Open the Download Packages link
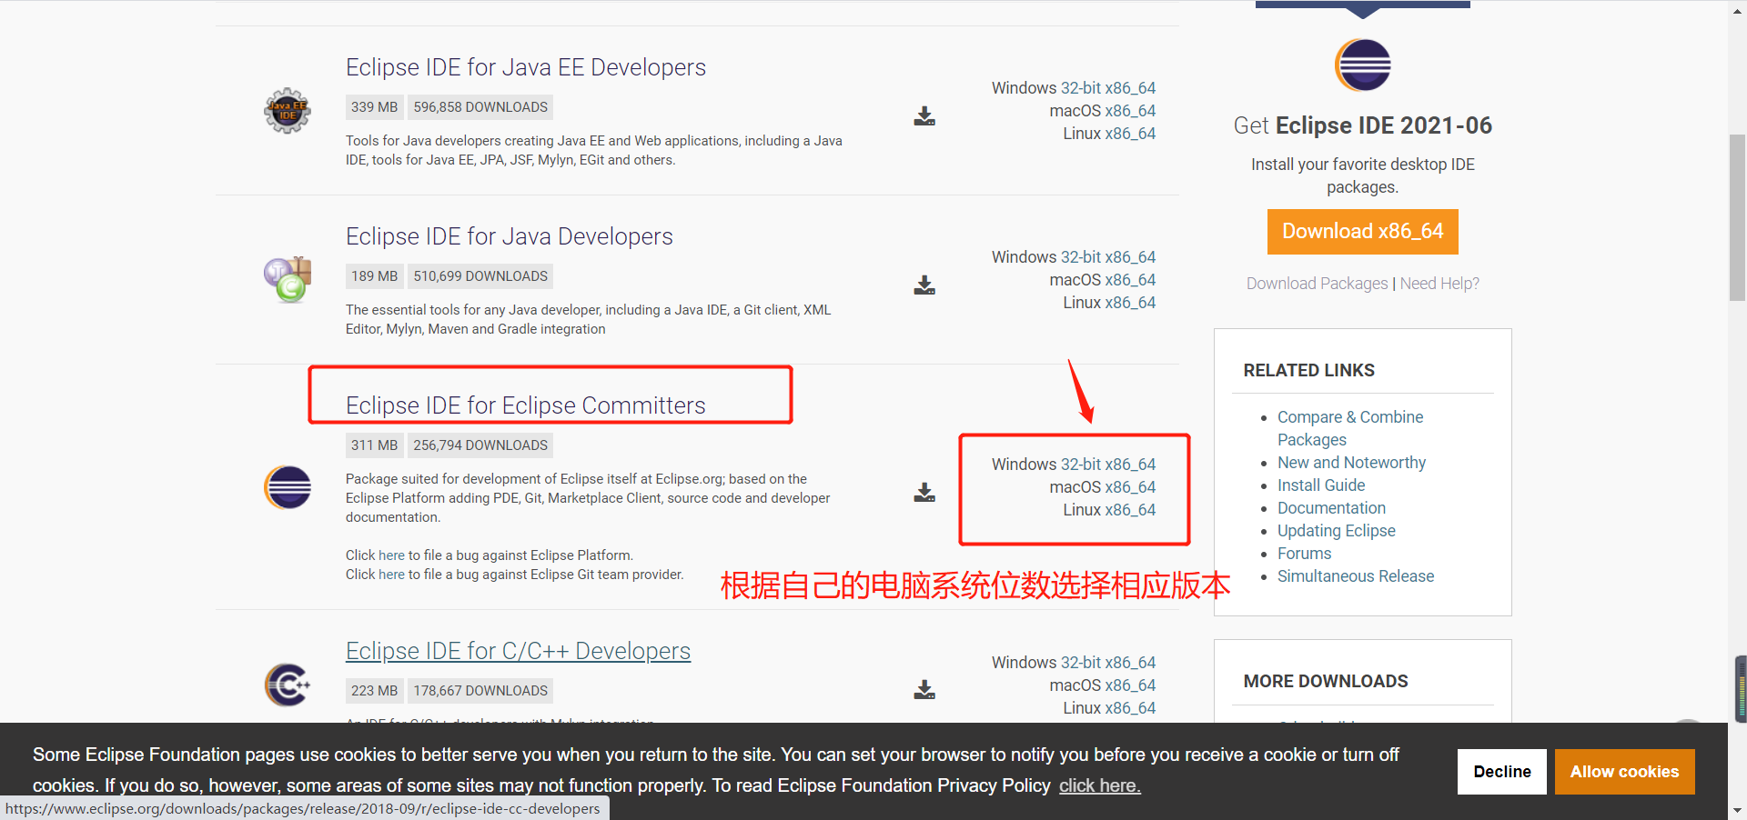The height and width of the screenshot is (820, 1747). [1317, 284]
